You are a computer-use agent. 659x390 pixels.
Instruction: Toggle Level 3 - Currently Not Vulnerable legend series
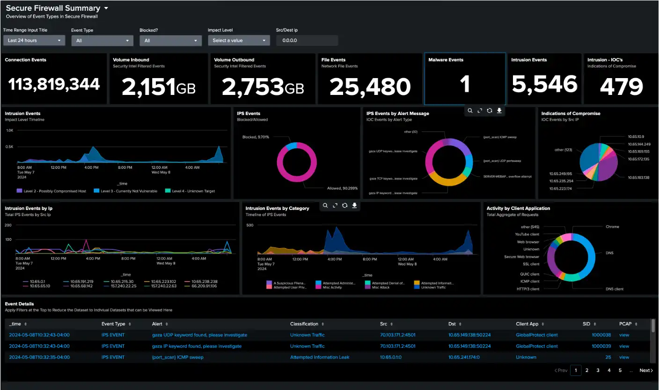125,191
